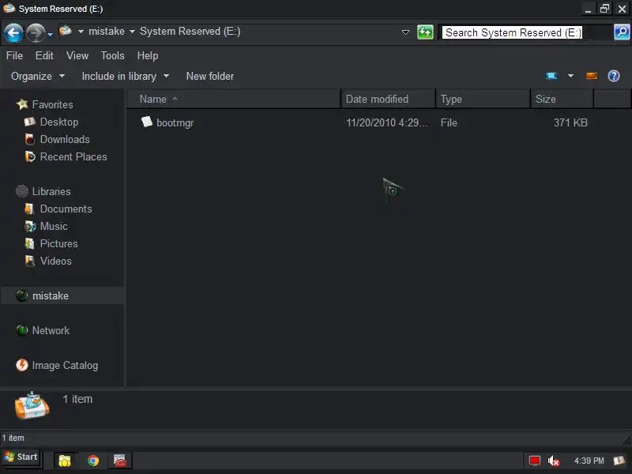Open the Start menu
This screenshot has width=632, height=474.
21,457
